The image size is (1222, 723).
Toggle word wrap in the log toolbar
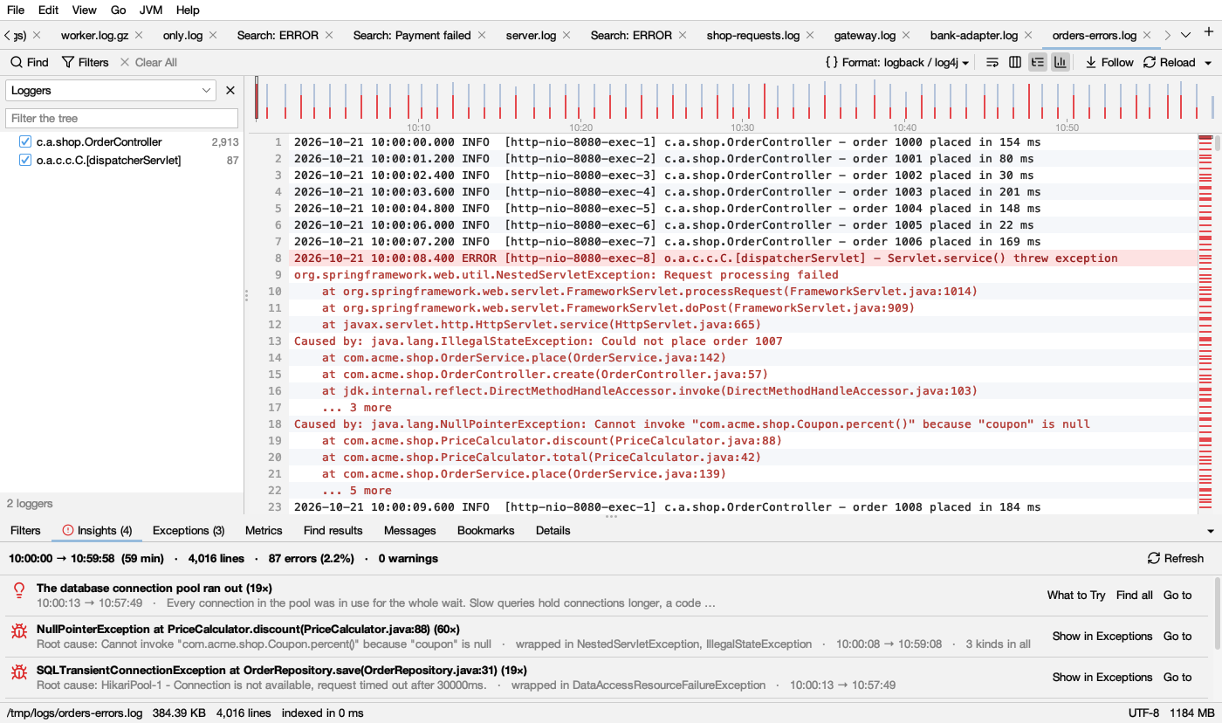tap(992, 62)
